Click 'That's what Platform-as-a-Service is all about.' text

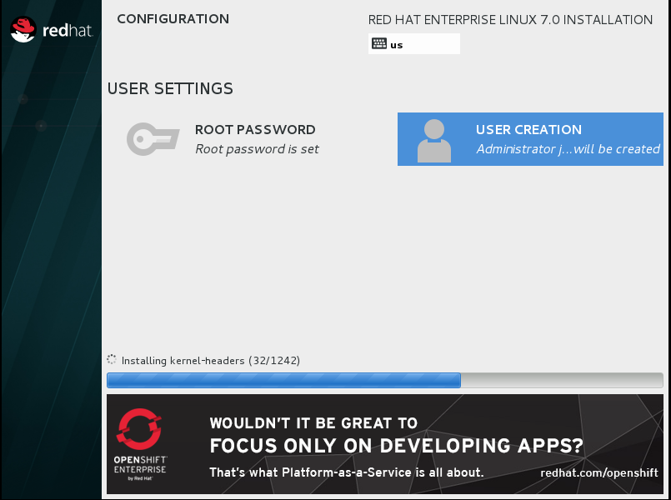(346, 472)
